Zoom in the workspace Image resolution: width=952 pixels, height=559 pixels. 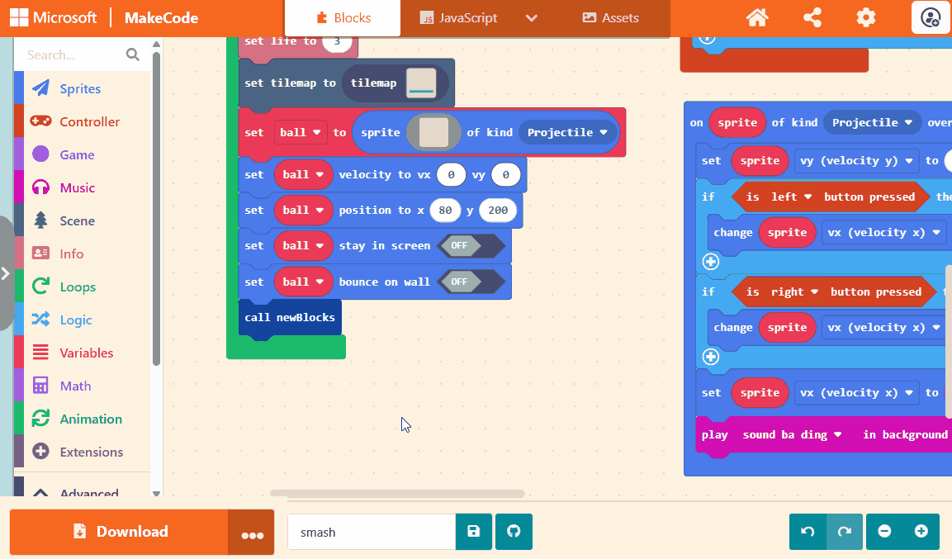[x=921, y=532]
